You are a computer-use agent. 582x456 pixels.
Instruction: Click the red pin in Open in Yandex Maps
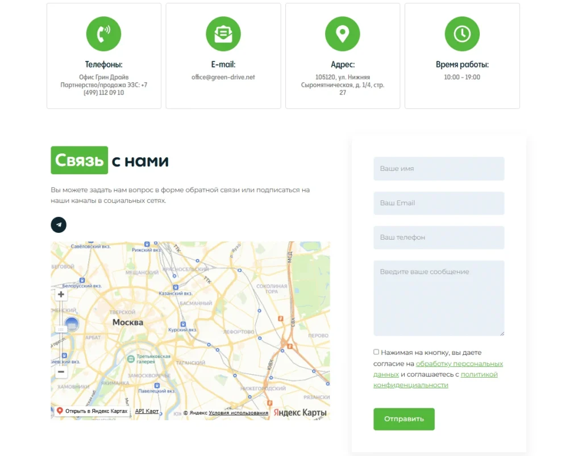(x=59, y=411)
